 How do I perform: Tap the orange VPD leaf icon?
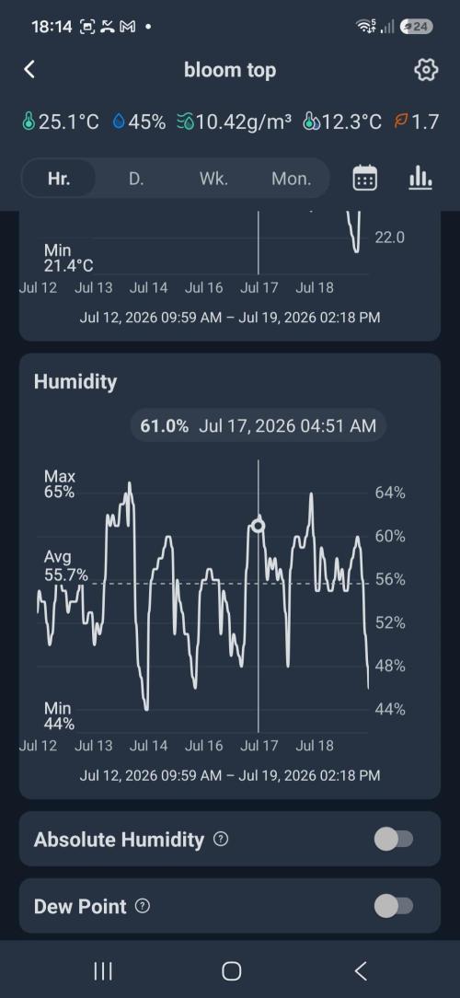coord(399,122)
